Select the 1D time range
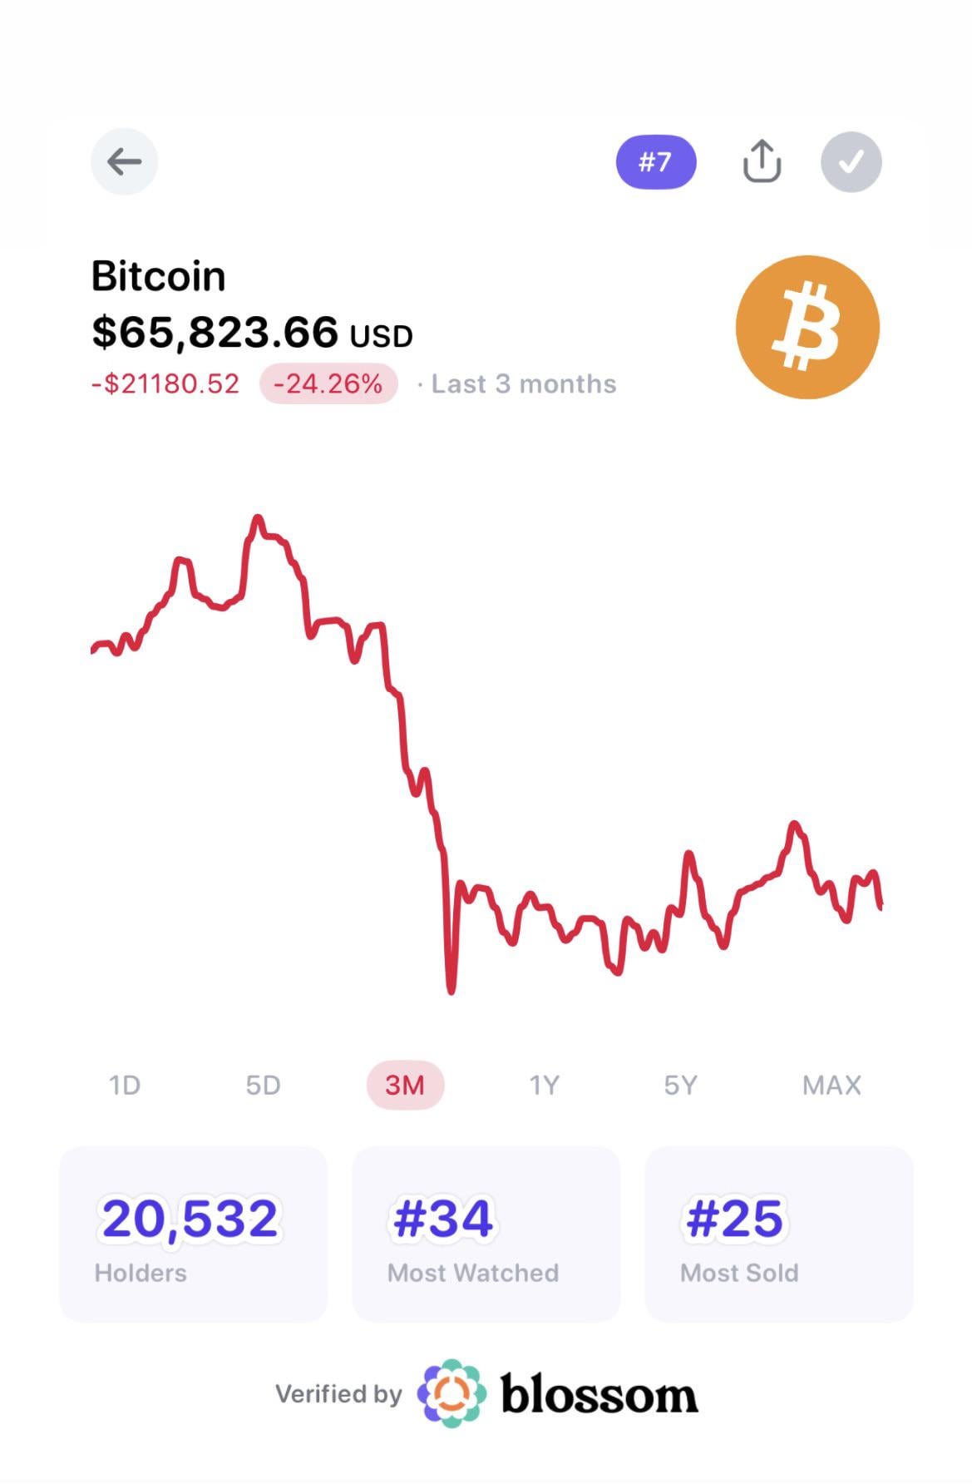The width and height of the screenshot is (972, 1484). [125, 1085]
